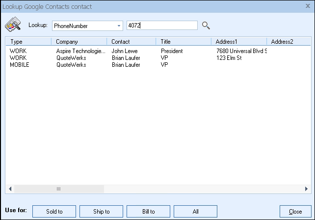Use contact for All fields button
This screenshot has height=220, width=315.
click(x=195, y=212)
